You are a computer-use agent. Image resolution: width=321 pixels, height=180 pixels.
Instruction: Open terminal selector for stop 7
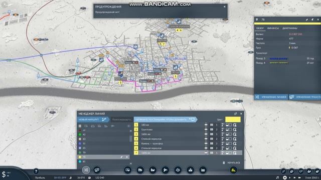(214, 153)
